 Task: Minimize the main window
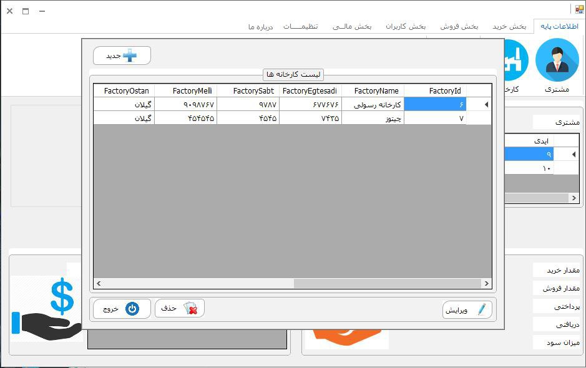(42, 11)
